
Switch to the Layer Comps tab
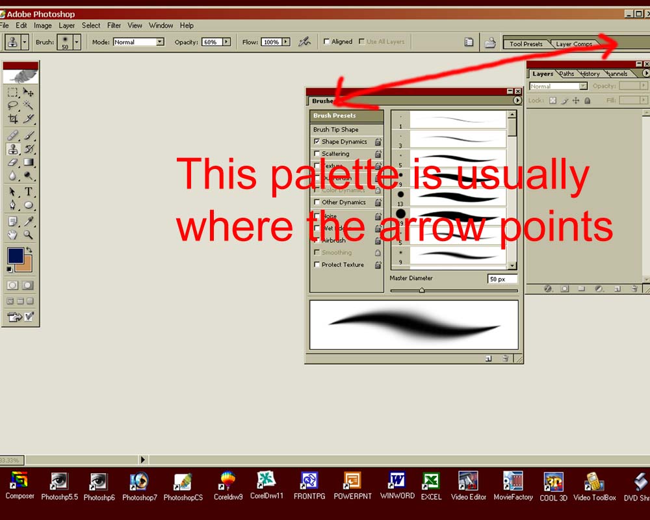point(573,44)
